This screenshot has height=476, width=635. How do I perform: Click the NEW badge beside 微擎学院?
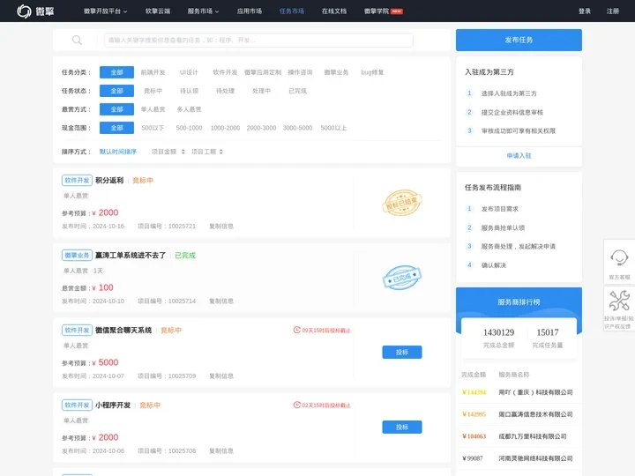point(397,11)
